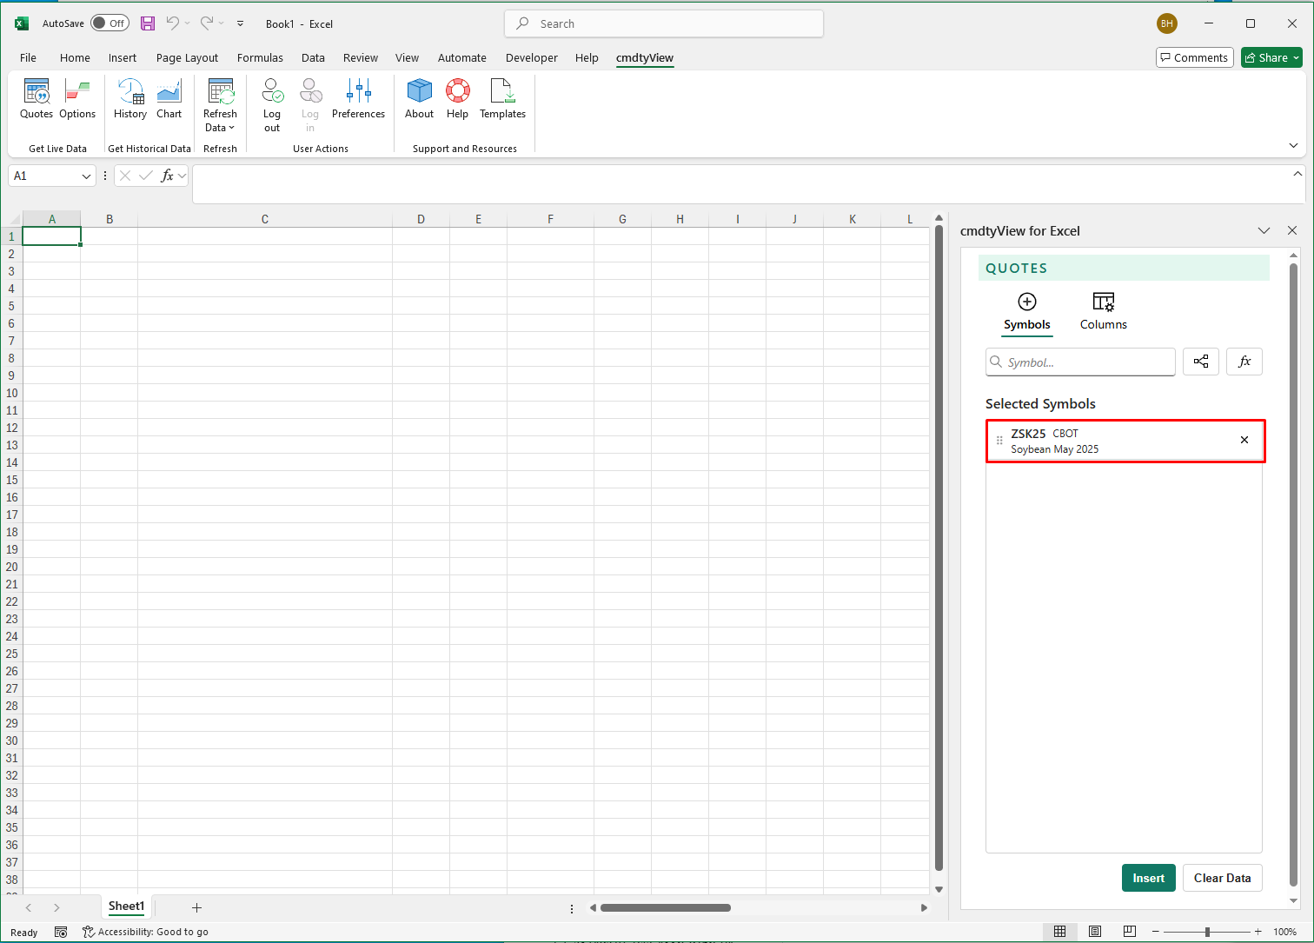Click the 100% zoom level
Screen dimensions: 1314x943
click(x=1285, y=932)
